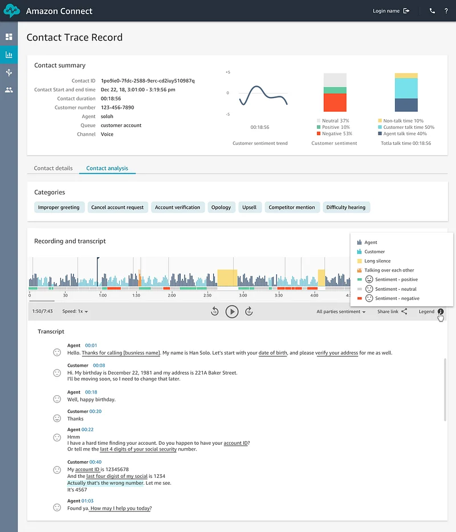This screenshot has height=532, width=456.
Task: Play the call recording
Action: (x=232, y=311)
